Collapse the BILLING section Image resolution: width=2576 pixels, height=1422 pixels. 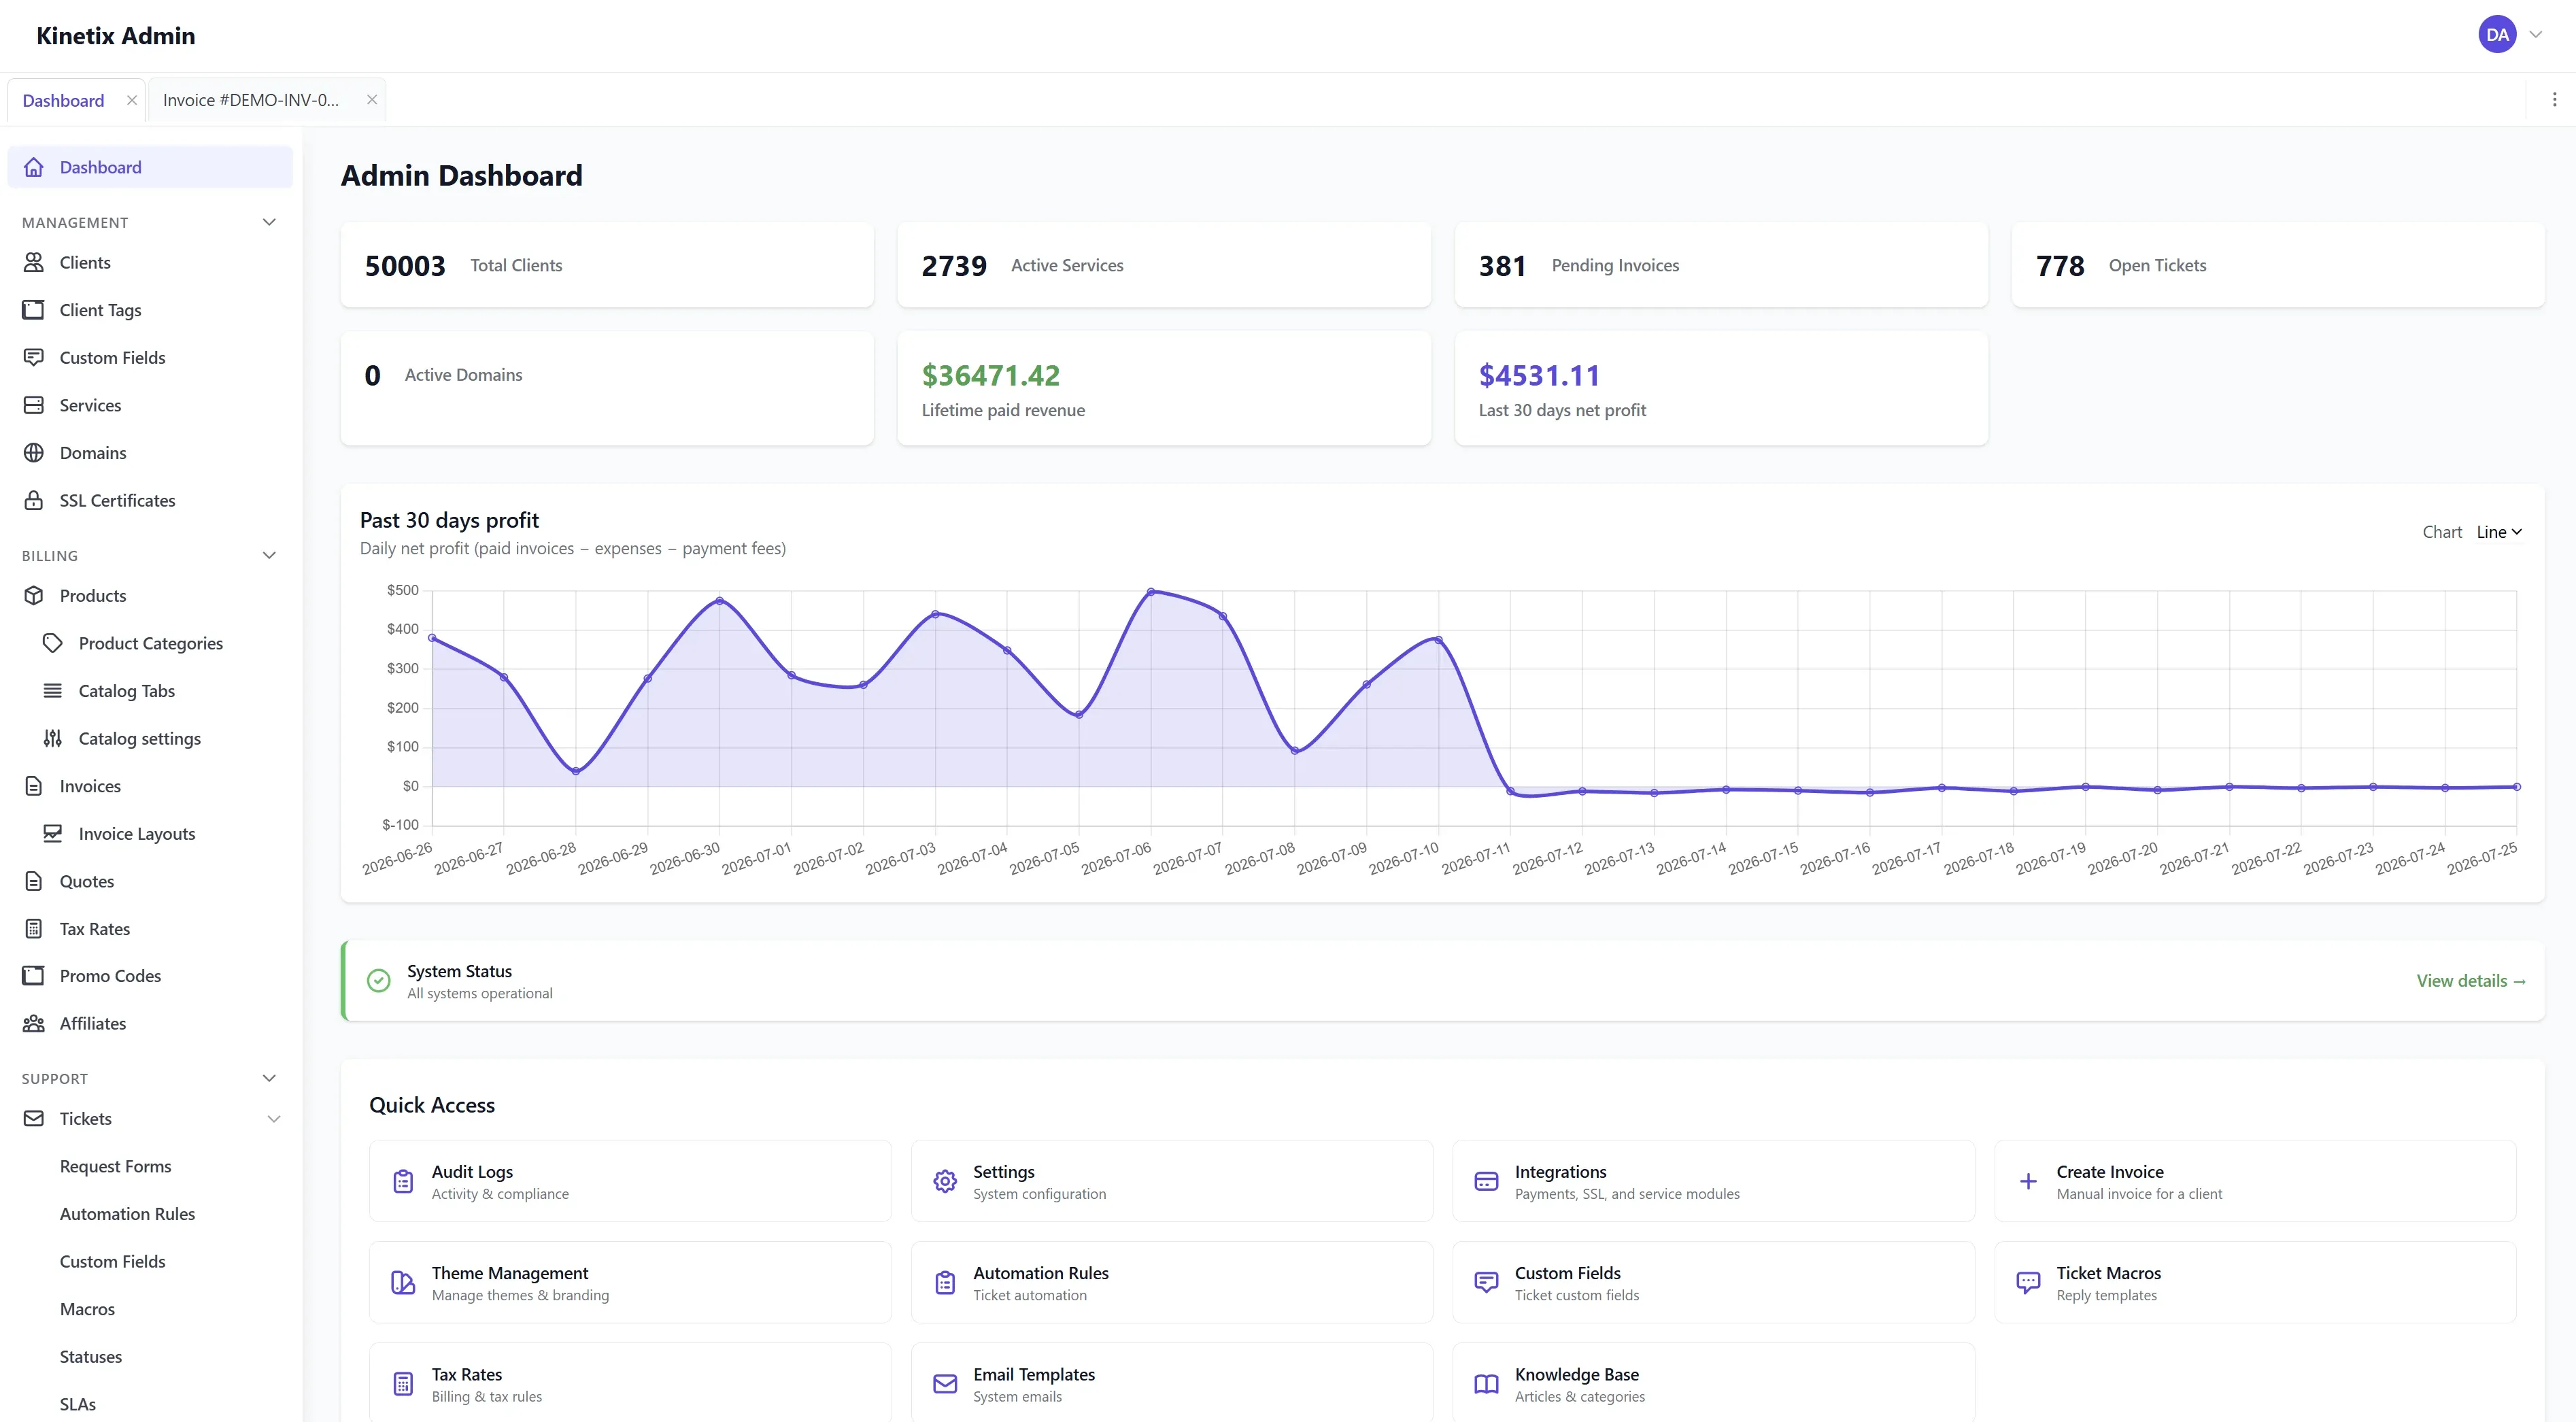(269, 555)
